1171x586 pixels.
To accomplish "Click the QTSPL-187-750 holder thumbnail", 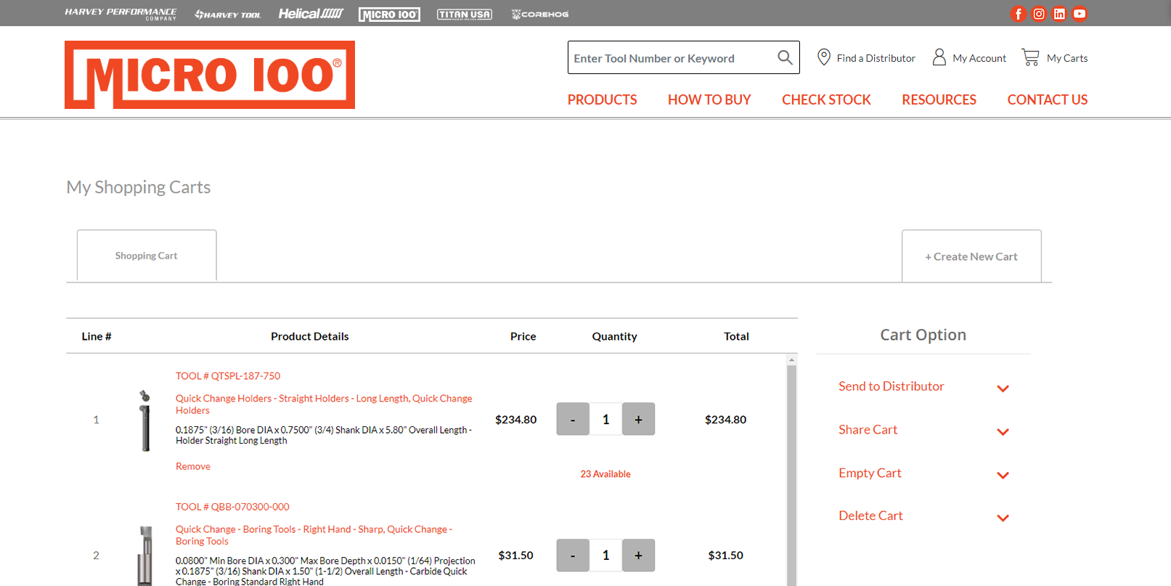I will [x=145, y=420].
